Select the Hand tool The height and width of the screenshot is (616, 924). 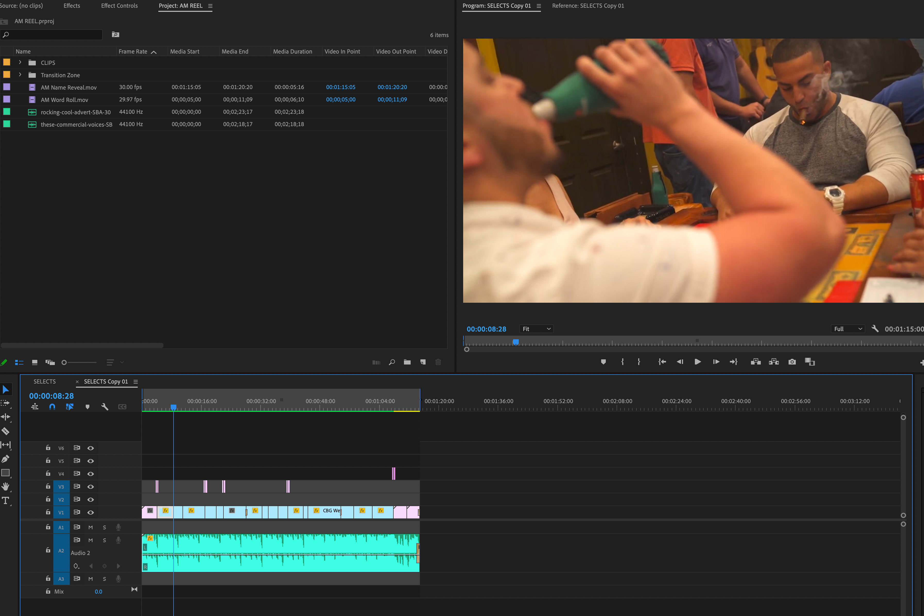click(5, 486)
